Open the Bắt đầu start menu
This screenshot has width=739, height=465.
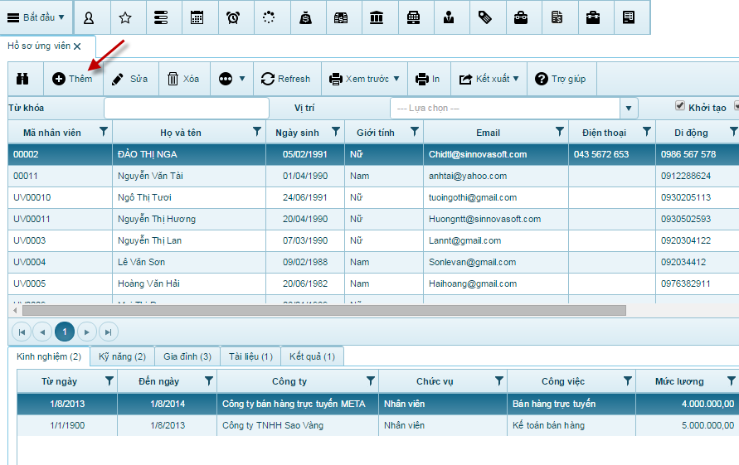[36, 17]
